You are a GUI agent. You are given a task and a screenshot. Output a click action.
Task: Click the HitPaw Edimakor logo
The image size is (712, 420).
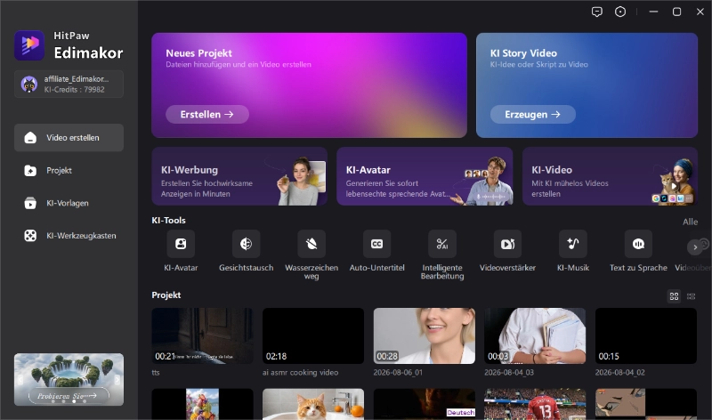pyautogui.click(x=29, y=45)
